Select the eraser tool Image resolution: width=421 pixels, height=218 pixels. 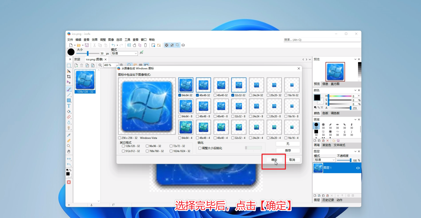point(69,117)
